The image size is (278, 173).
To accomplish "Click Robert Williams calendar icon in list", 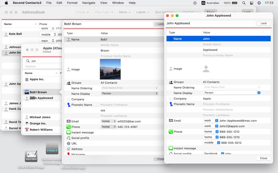I will click(27, 130).
